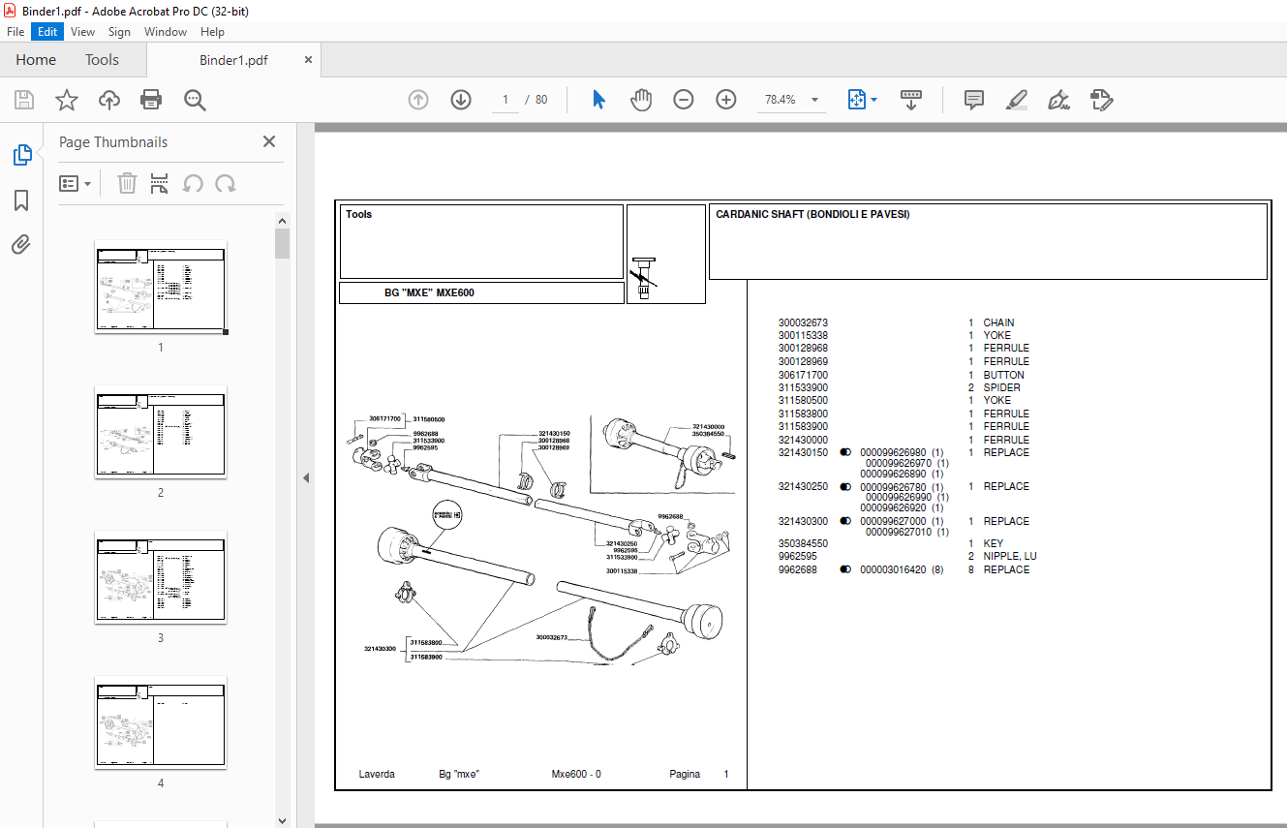
Task: Open fit page options dropdown arrow
Action: [x=874, y=100]
